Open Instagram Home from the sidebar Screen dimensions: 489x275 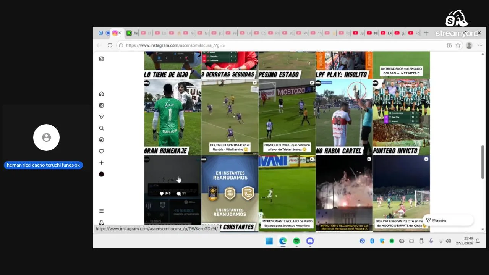coord(101,94)
